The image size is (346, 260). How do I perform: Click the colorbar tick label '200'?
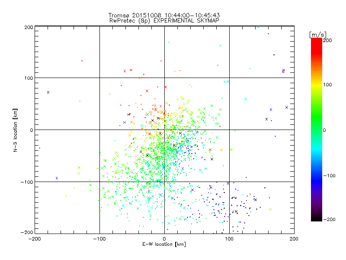(327, 40)
